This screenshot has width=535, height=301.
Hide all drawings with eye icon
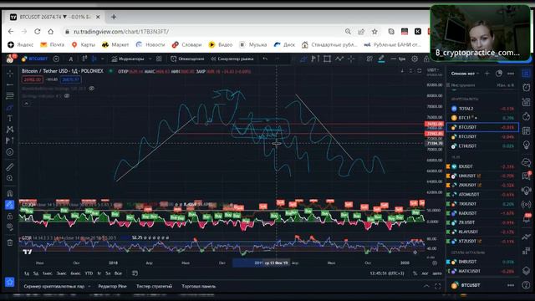pos(10,227)
